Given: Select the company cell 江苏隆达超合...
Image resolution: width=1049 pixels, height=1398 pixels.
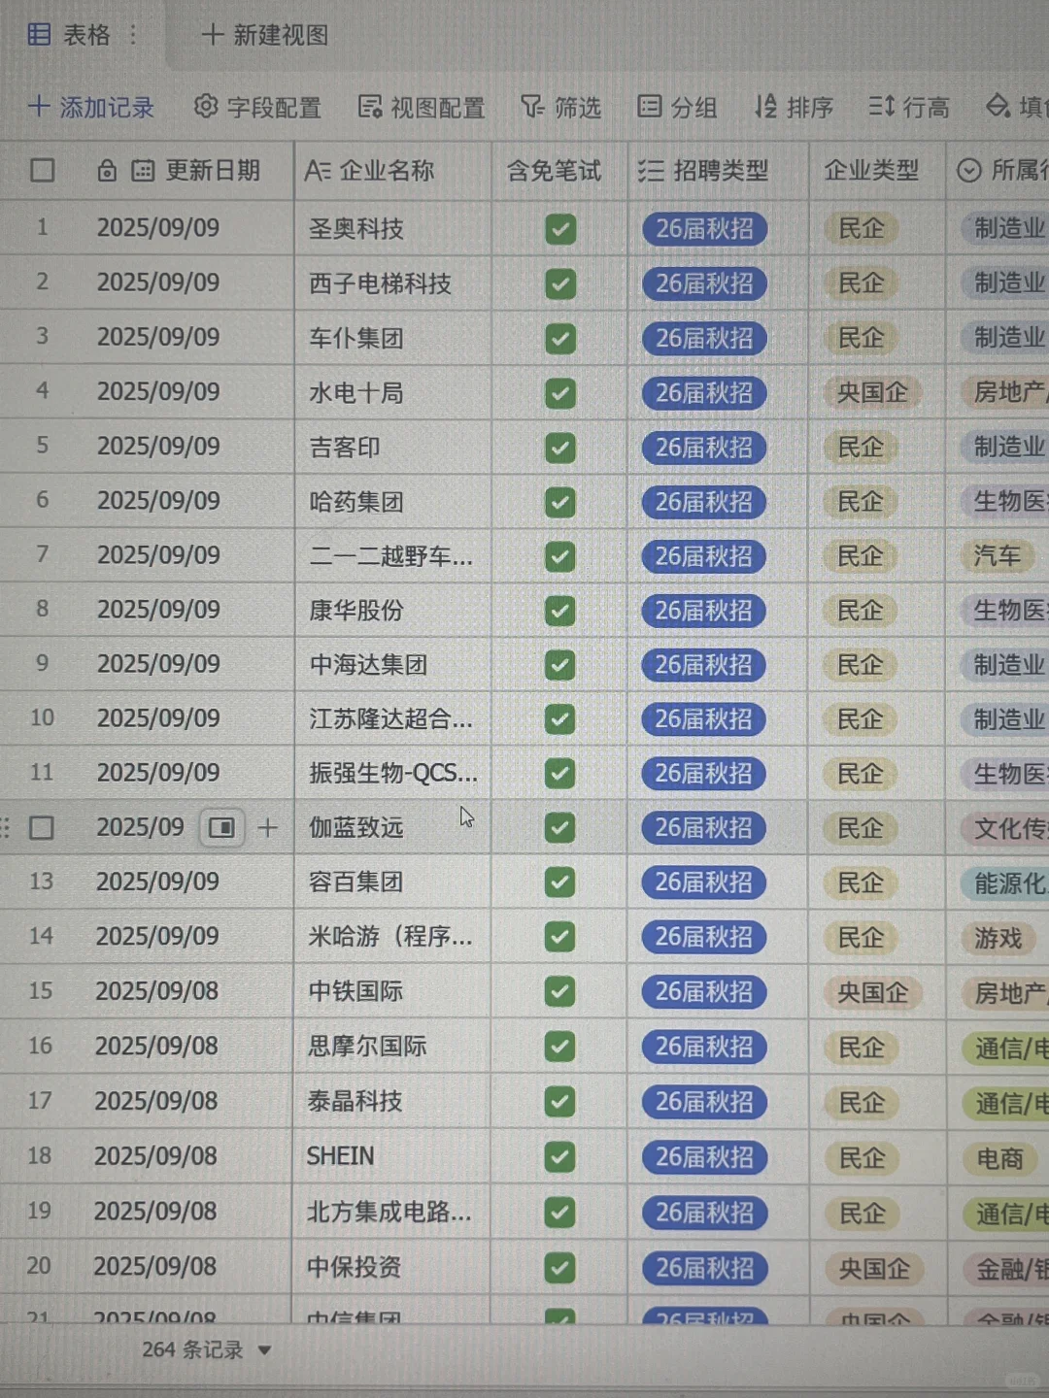Looking at the screenshot, I should [392, 718].
